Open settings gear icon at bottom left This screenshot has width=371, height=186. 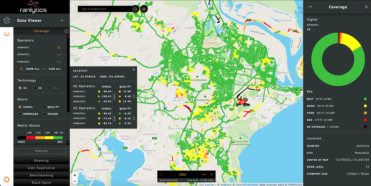click(x=6, y=180)
